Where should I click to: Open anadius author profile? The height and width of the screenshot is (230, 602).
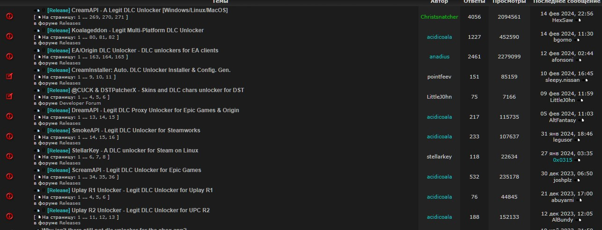[x=439, y=57]
